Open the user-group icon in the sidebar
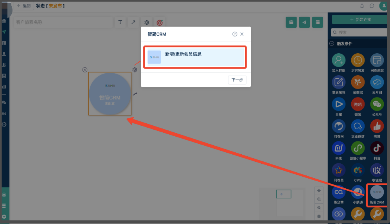The image size is (390, 224). [4, 65]
